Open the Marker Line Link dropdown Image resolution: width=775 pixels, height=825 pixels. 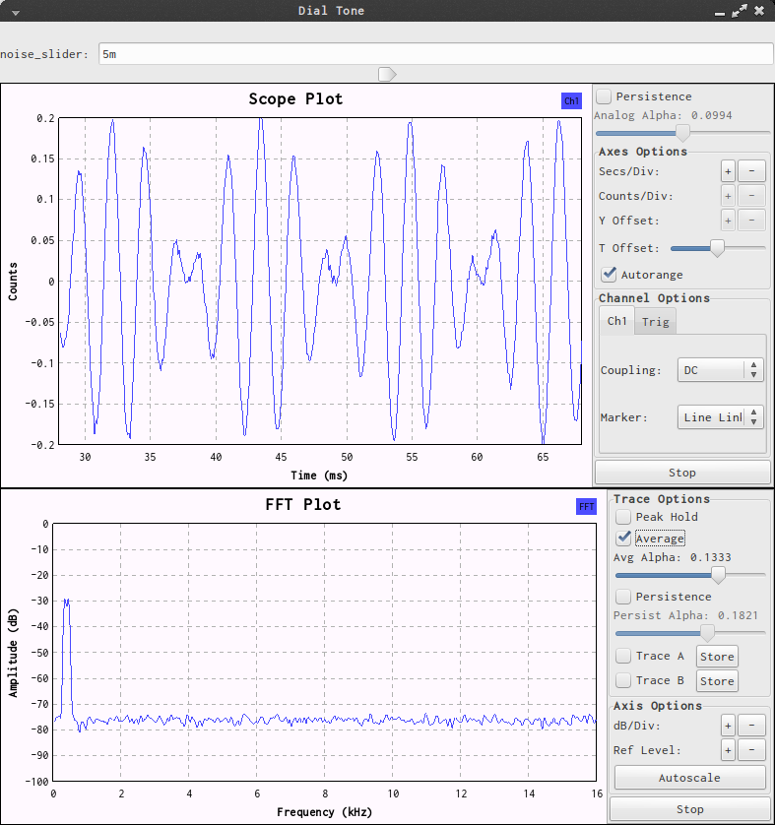click(720, 417)
